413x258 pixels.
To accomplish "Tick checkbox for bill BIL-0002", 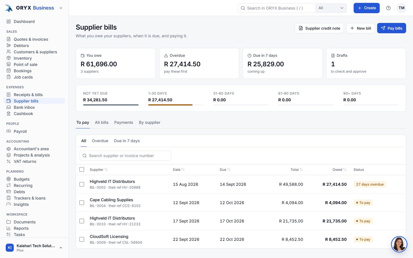I will coord(82,184).
